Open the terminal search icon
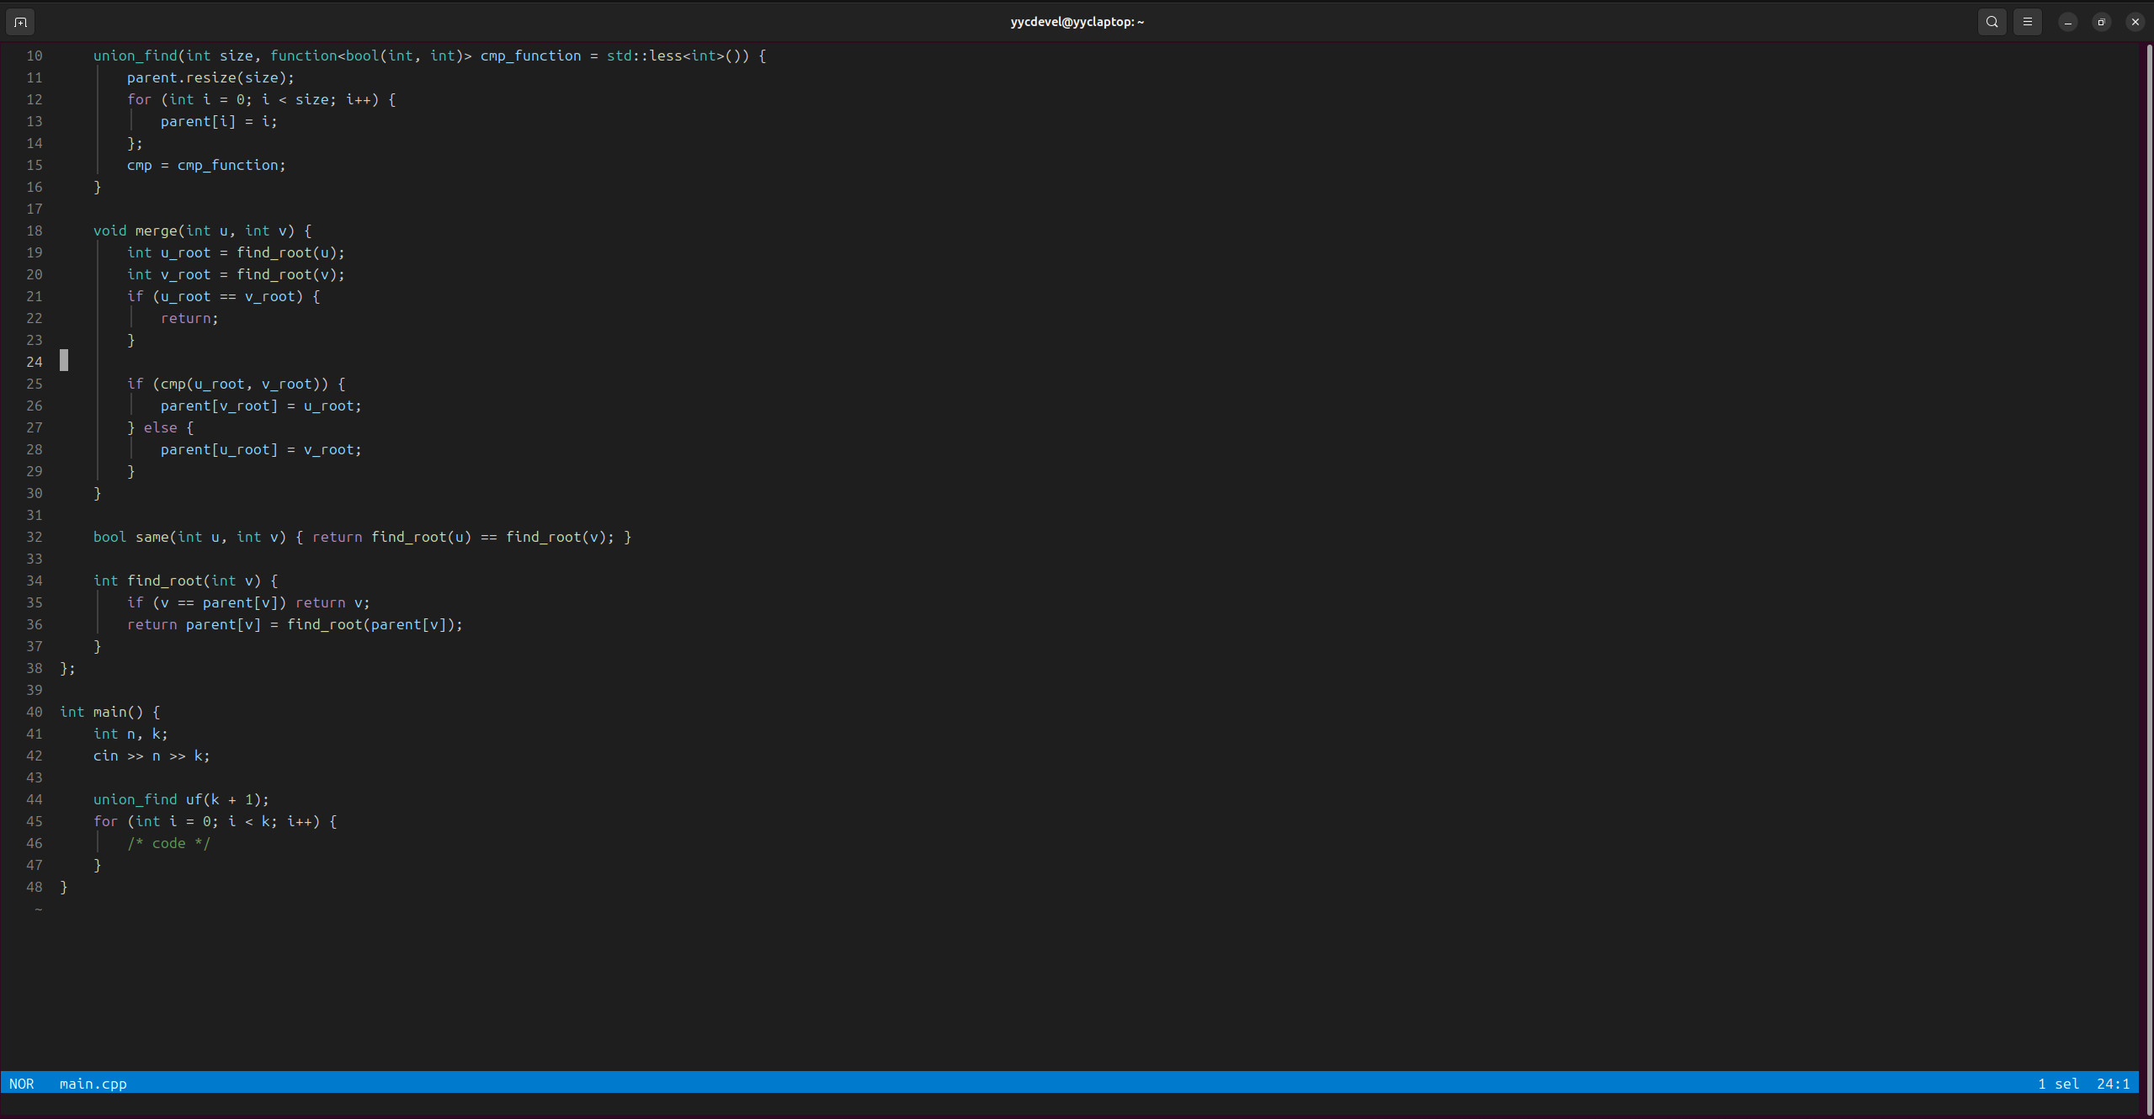The height and width of the screenshot is (1119, 2154). 1992,22
